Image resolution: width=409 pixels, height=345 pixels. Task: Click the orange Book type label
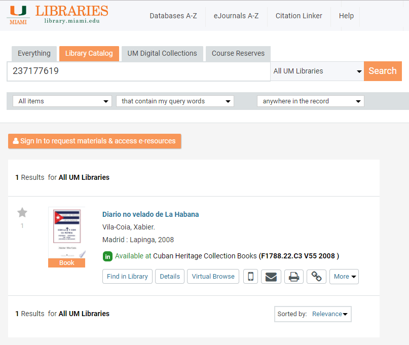pos(67,263)
